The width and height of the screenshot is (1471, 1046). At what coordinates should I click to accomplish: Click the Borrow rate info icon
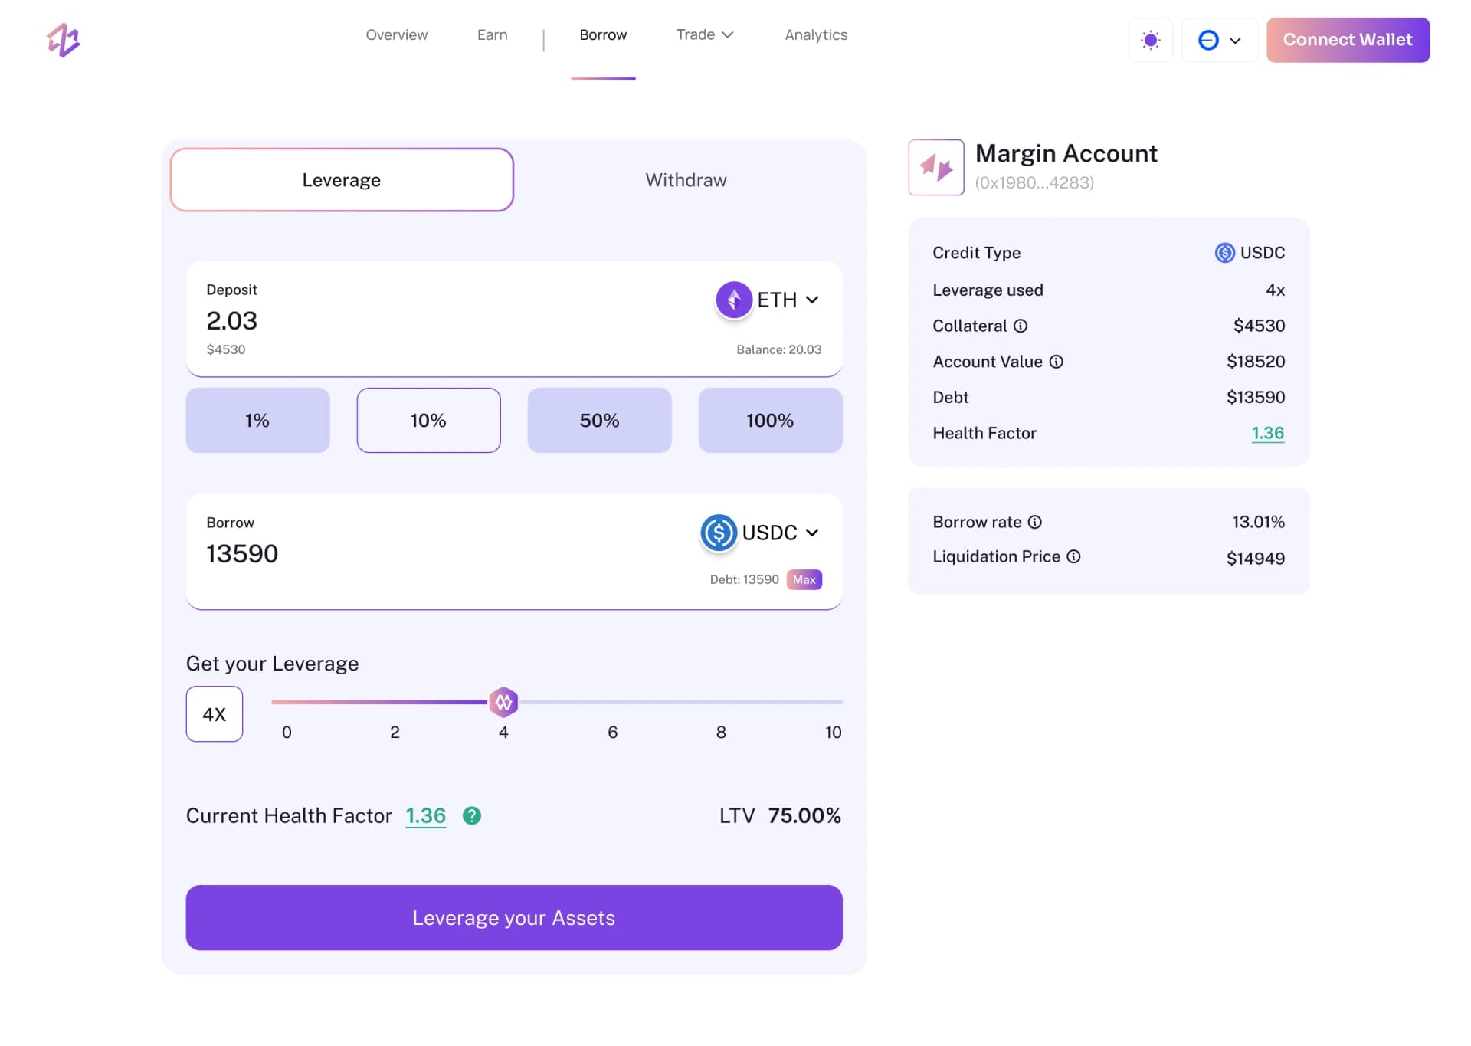coord(1036,522)
